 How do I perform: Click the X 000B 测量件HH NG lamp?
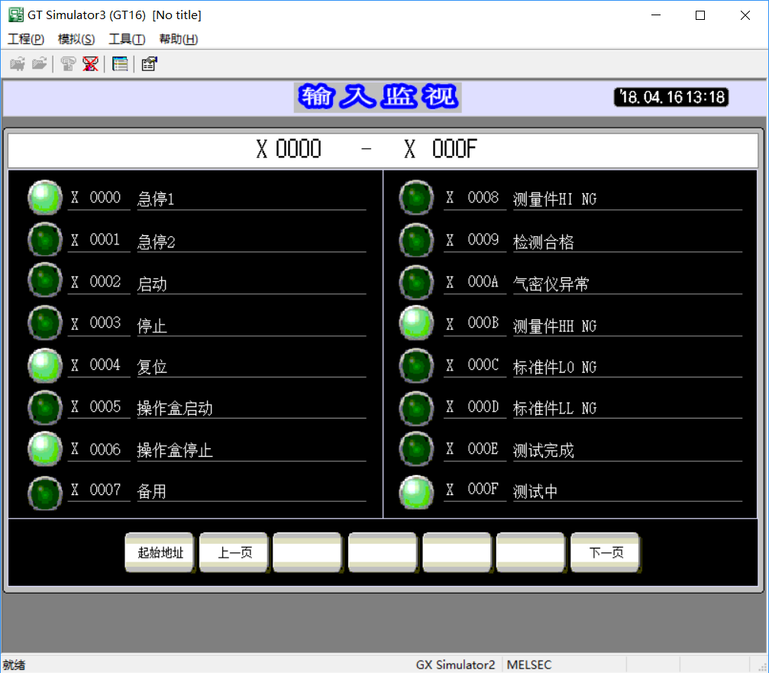point(416,323)
